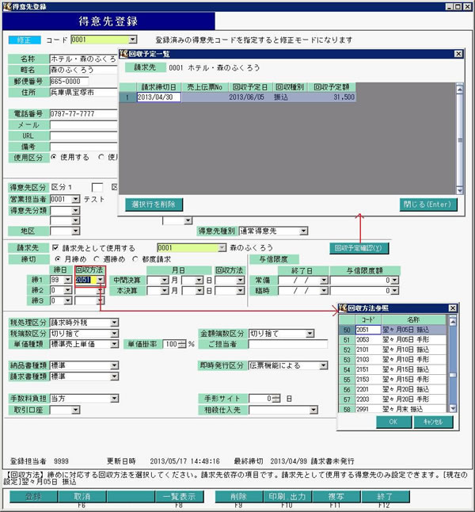This screenshot has height=512, width=475.
Task: Adjust the 単価掛率 100 spinner
Action: tap(182, 344)
